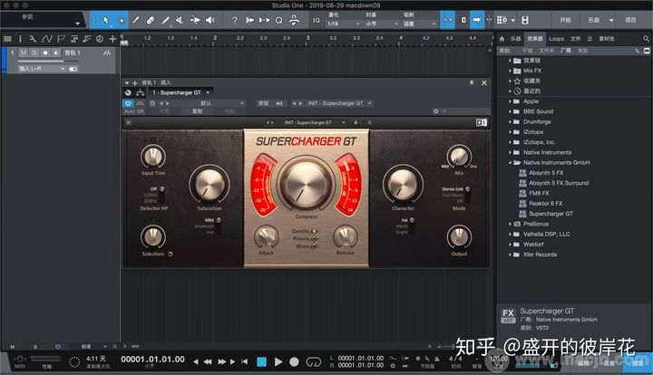Click the Project page button
653x375 pixels.
click(x=630, y=20)
